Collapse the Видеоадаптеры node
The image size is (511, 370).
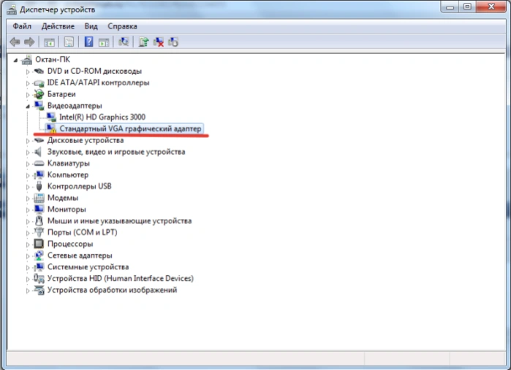(x=28, y=106)
